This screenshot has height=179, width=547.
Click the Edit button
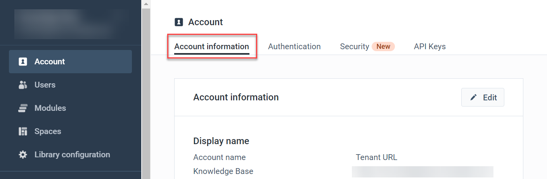point(483,97)
